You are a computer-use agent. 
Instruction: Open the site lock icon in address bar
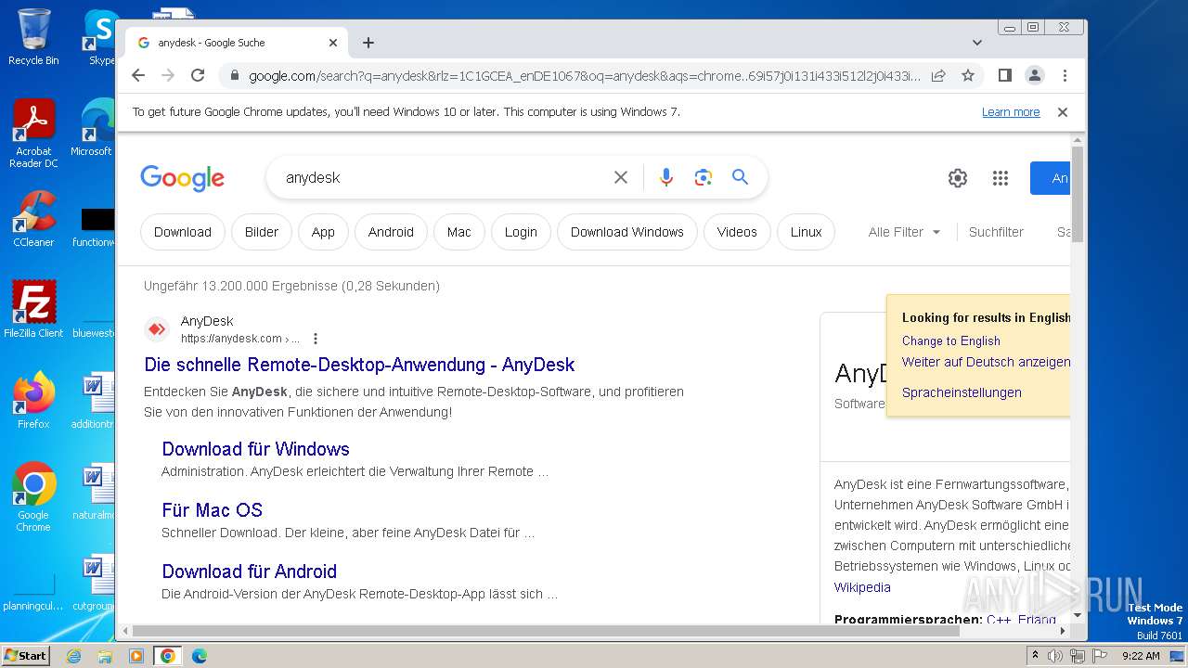[235, 76]
